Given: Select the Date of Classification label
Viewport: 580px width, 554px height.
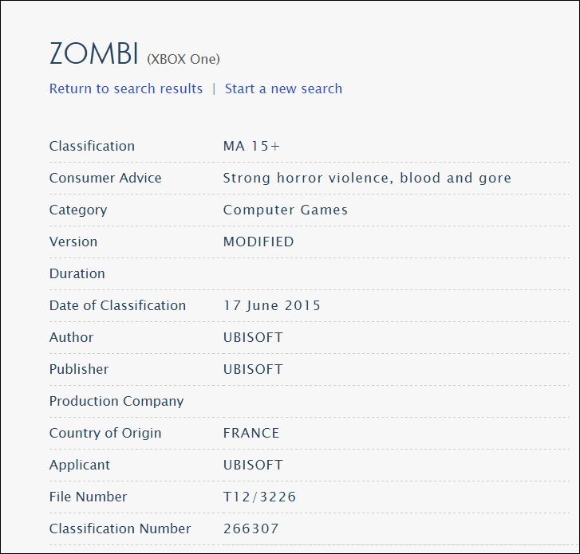Looking at the screenshot, I should (x=117, y=305).
